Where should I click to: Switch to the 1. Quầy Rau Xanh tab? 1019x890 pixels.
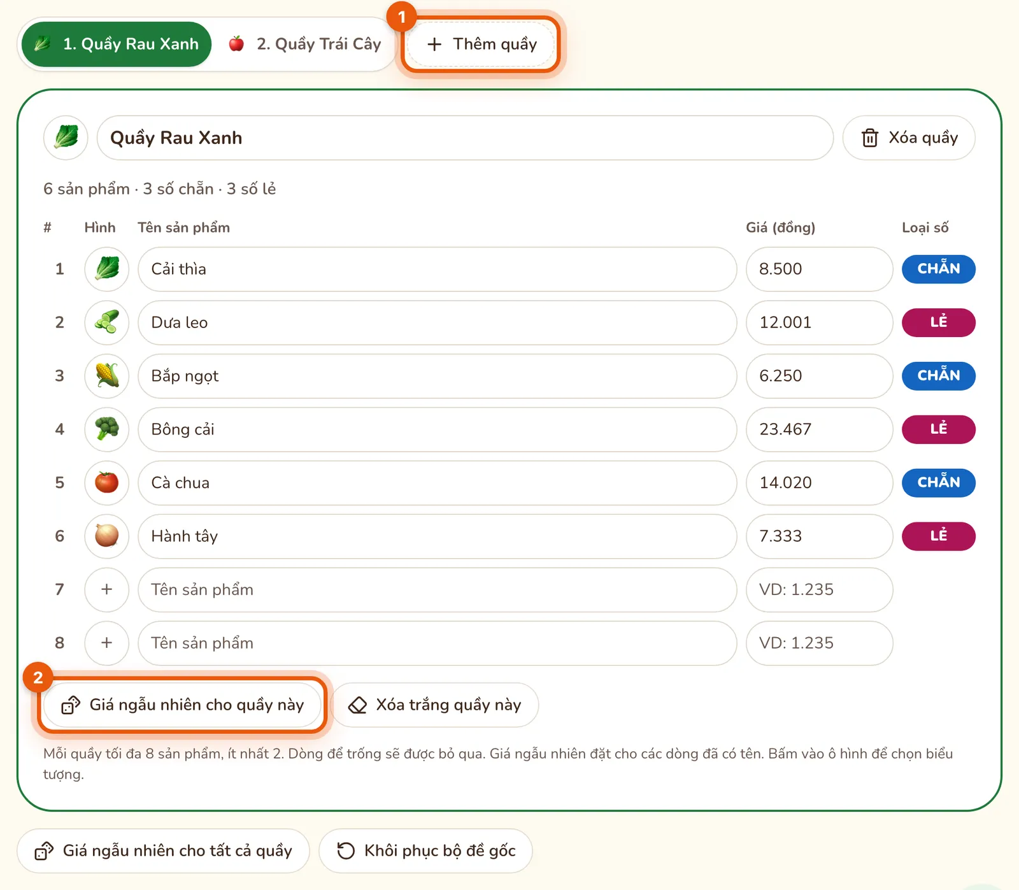[117, 44]
